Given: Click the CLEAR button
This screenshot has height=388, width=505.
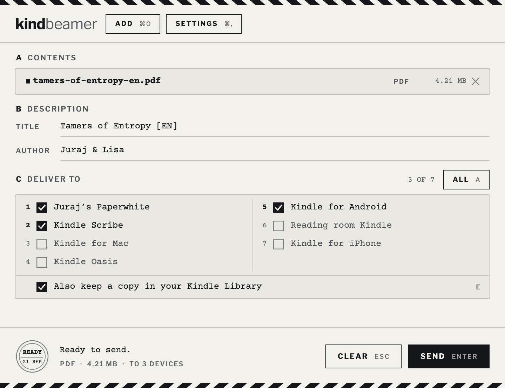Looking at the screenshot, I should pyautogui.click(x=363, y=356).
